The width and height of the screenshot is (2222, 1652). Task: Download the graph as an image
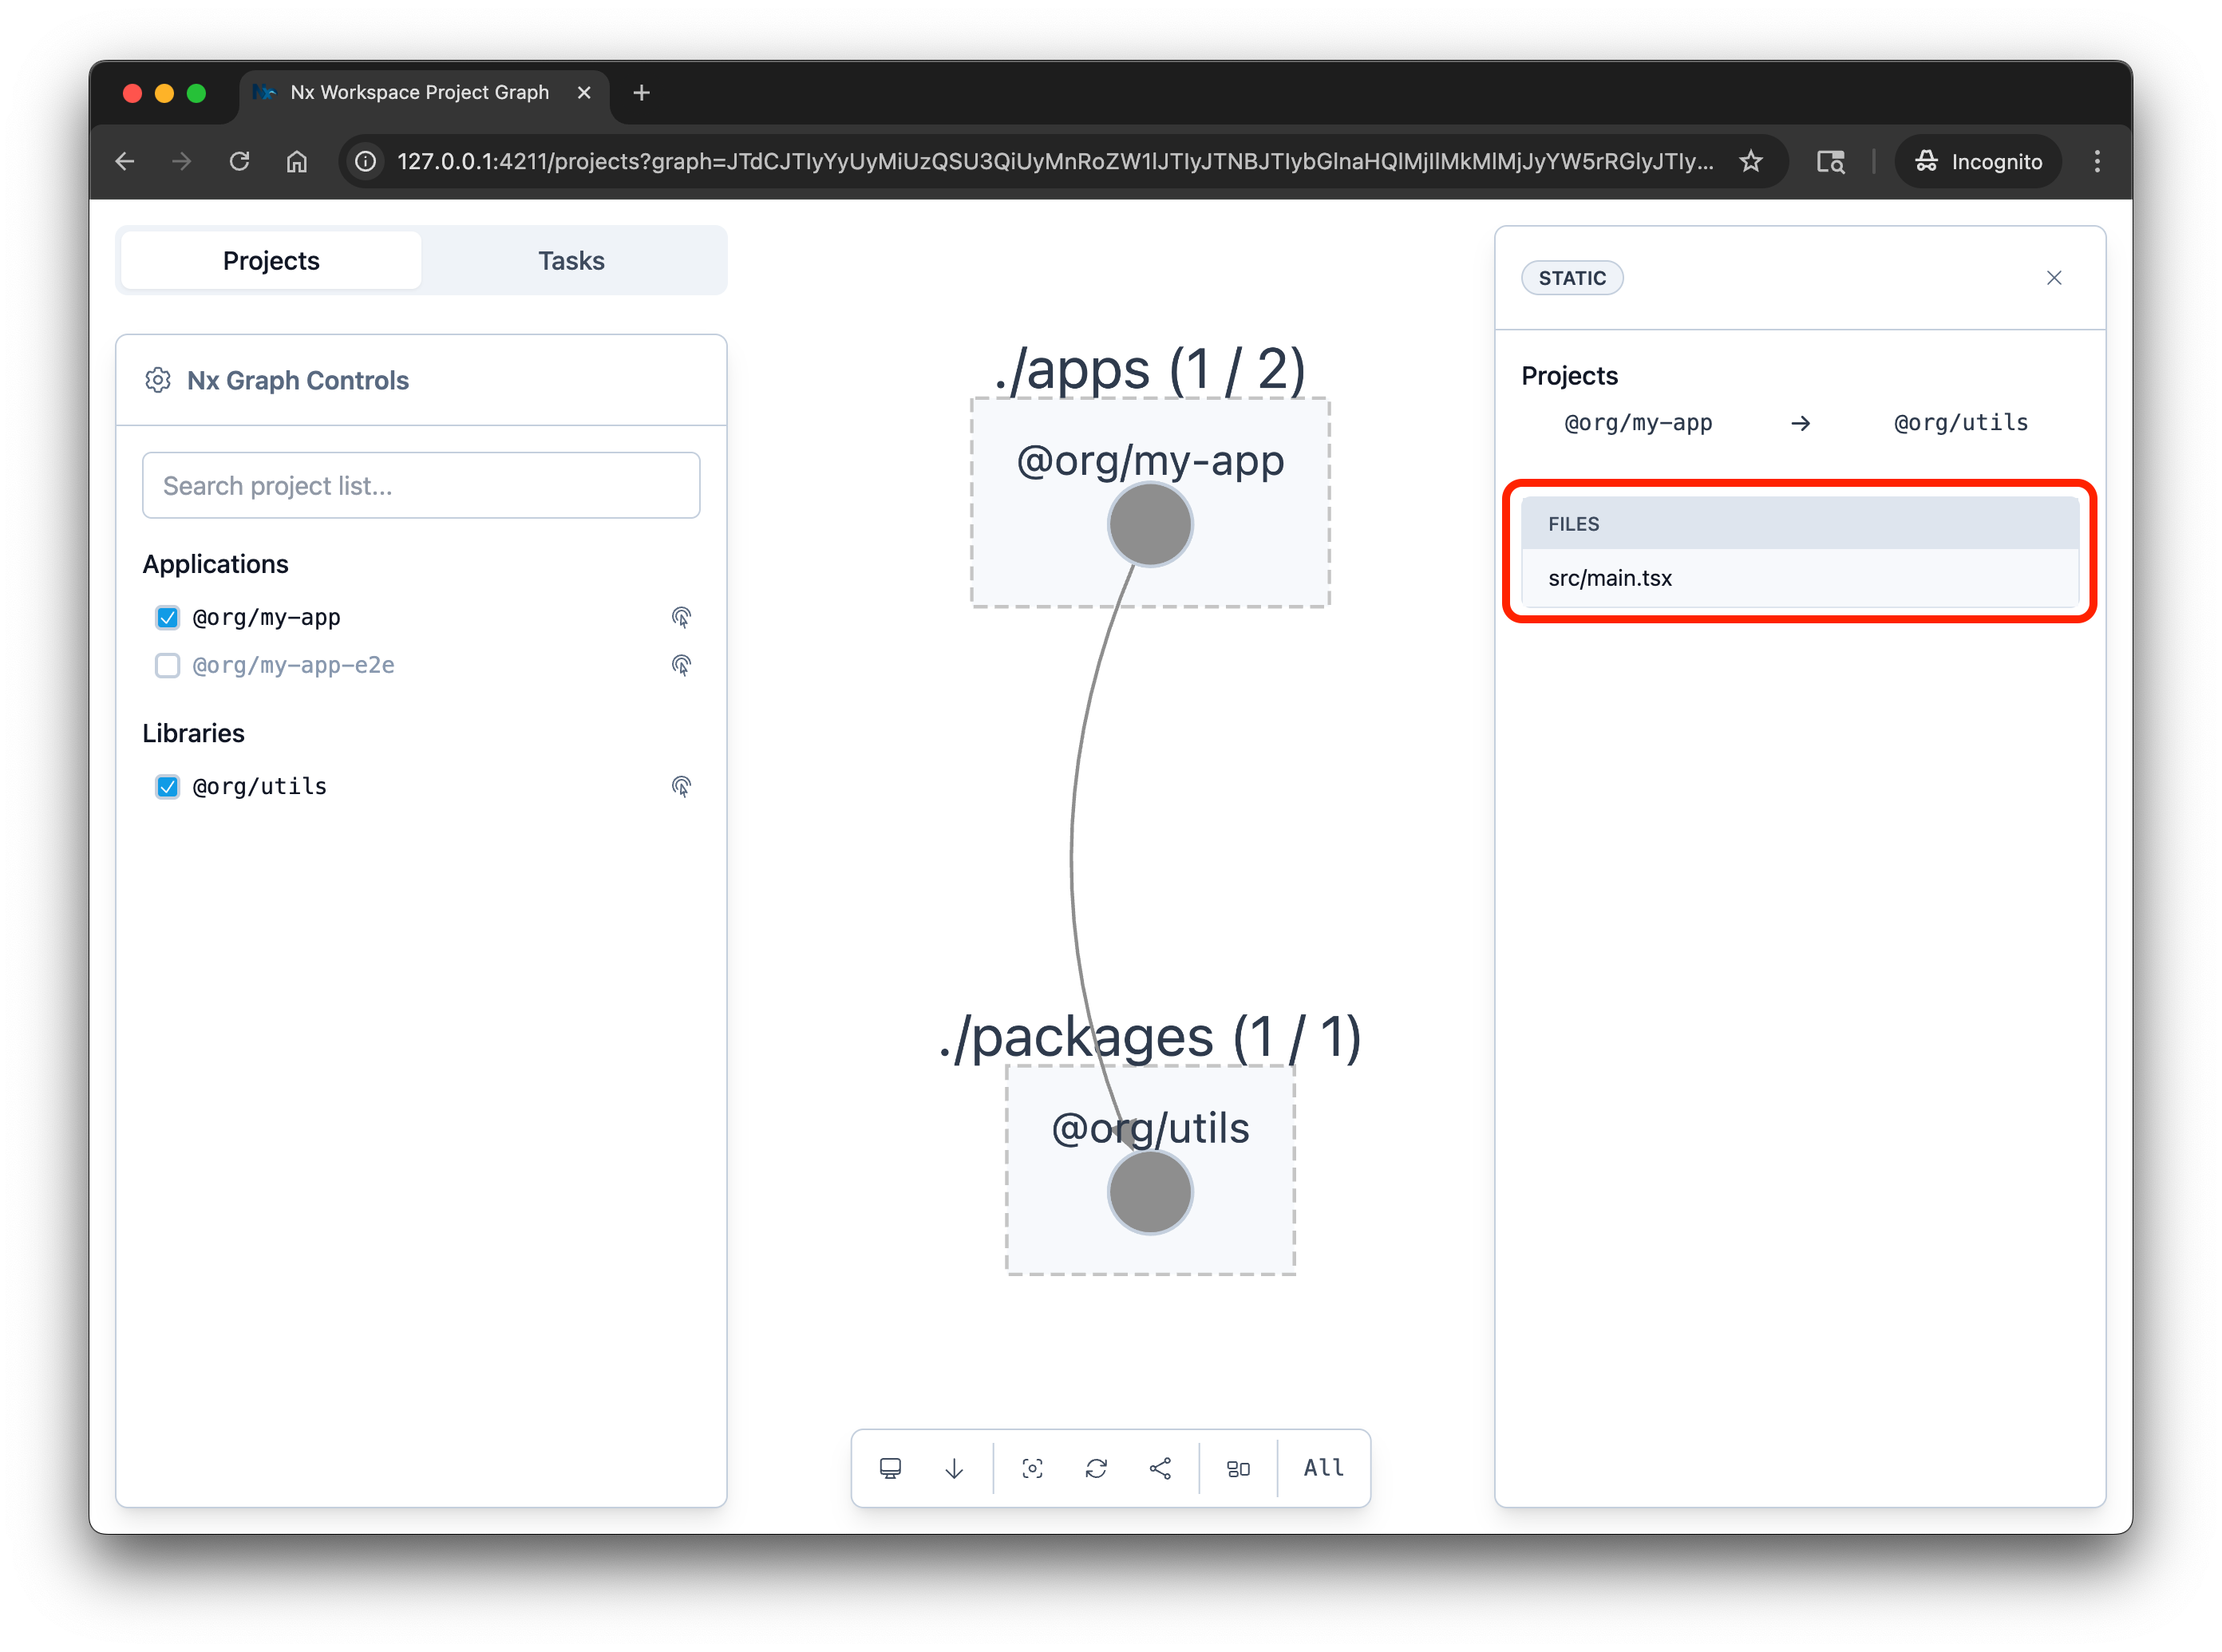tap(953, 1467)
